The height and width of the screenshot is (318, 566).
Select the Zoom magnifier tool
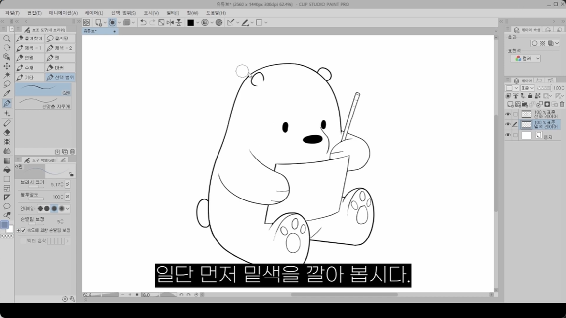point(7,39)
